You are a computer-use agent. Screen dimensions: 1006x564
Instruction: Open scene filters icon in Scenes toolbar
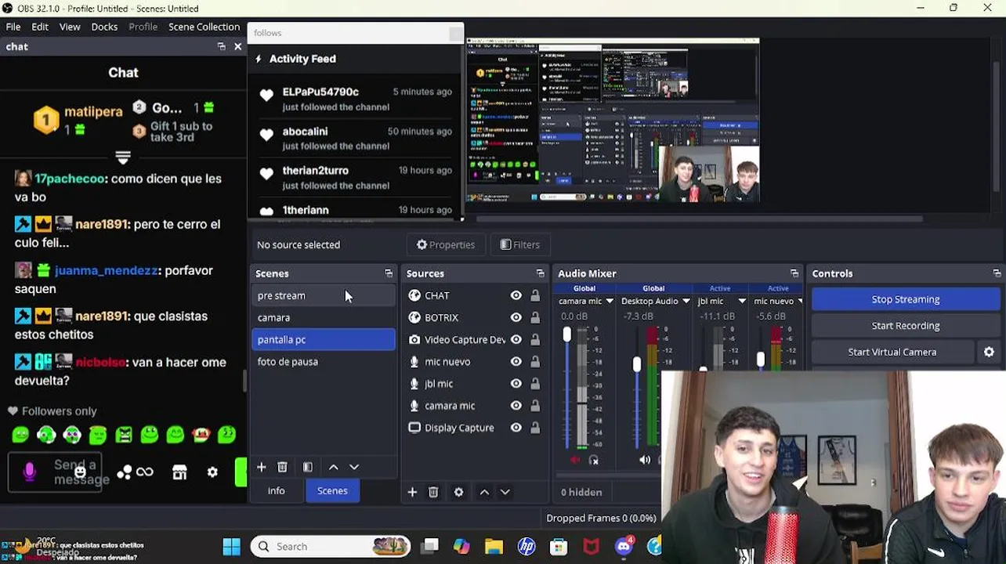click(x=308, y=467)
